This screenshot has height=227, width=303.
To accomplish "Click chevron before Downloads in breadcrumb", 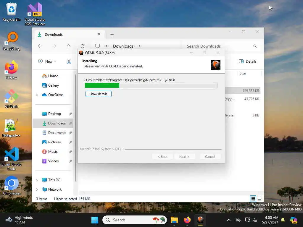I will 107,46.
